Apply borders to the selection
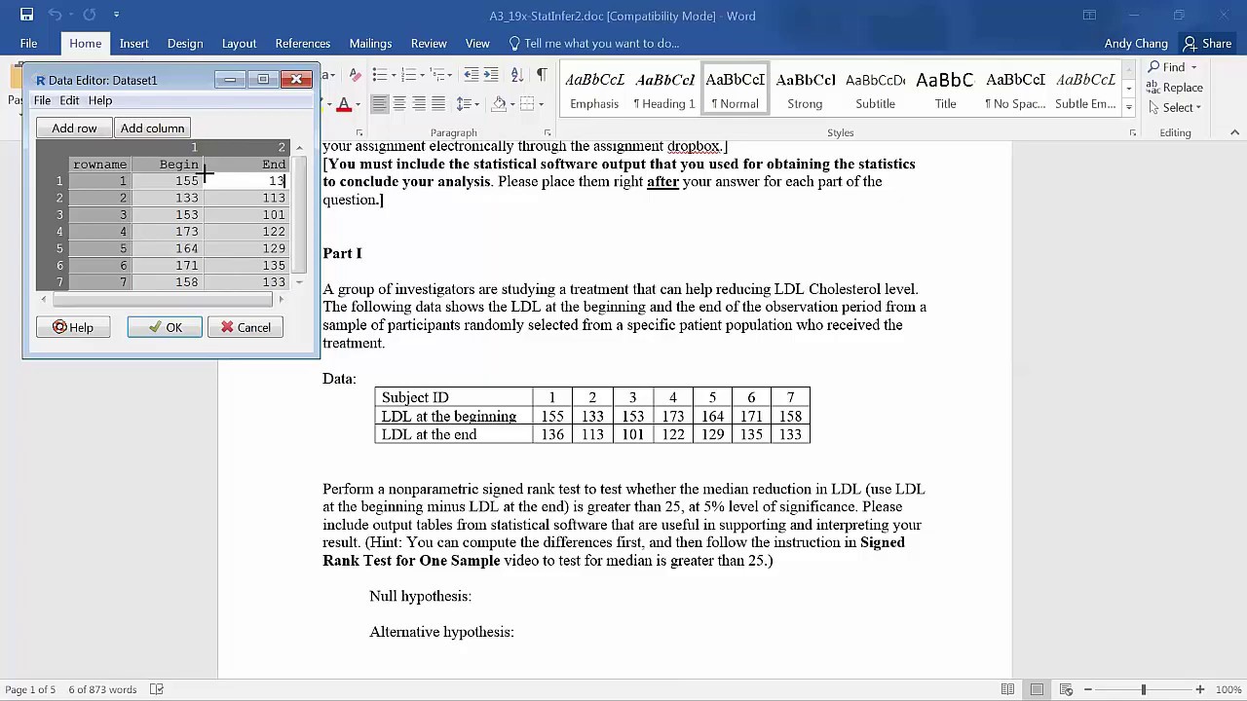The image size is (1247, 701). pyautogui.click(x=527, y=104)
